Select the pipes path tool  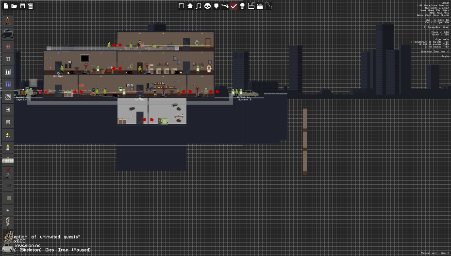tap(251, 6)
